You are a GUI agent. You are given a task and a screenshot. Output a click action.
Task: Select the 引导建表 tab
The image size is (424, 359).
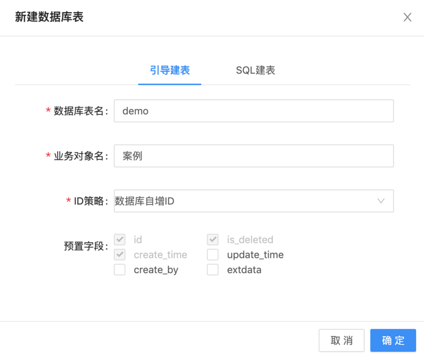[170, 69]
